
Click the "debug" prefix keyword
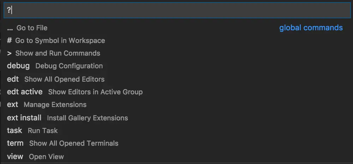point(18,66)
